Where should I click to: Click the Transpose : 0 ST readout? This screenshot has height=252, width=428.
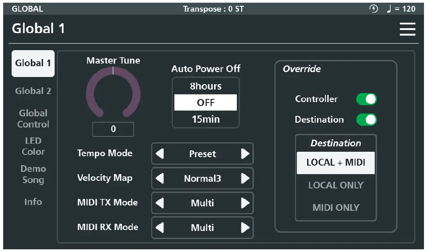coord(214,9)
